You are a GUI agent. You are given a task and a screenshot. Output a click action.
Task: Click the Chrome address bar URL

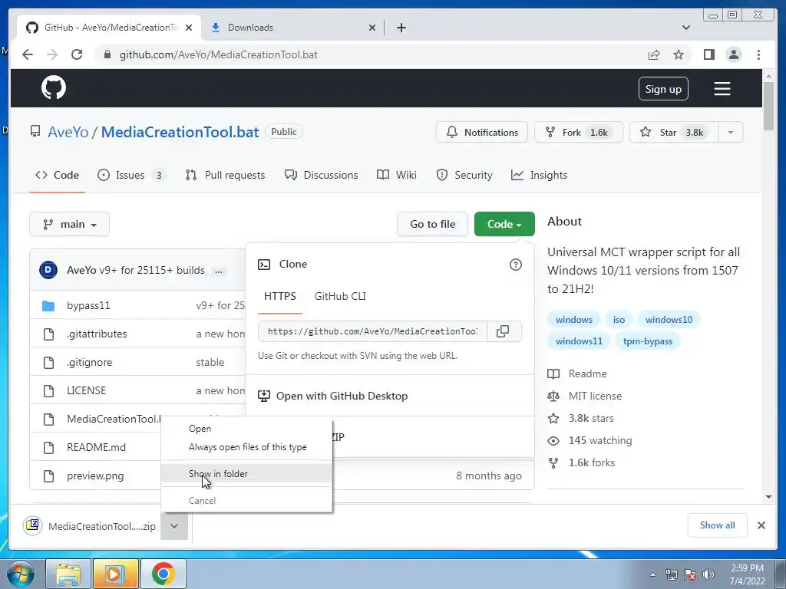[219, 54]
